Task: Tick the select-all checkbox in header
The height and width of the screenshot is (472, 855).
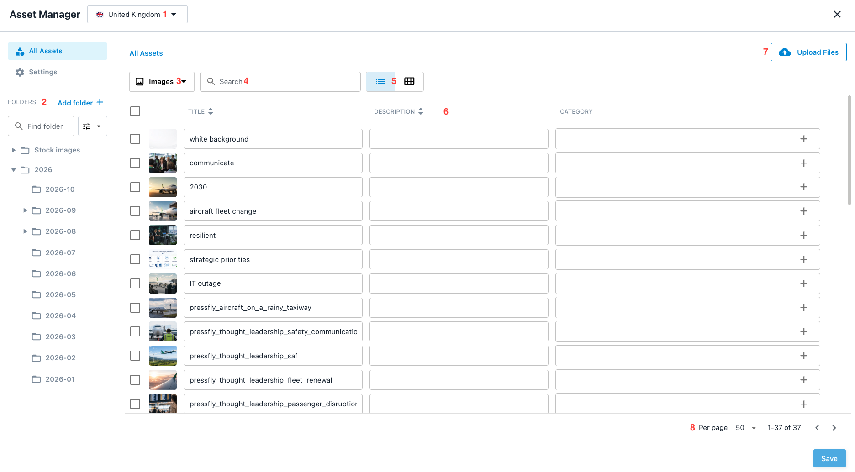Action: [135, 111]
